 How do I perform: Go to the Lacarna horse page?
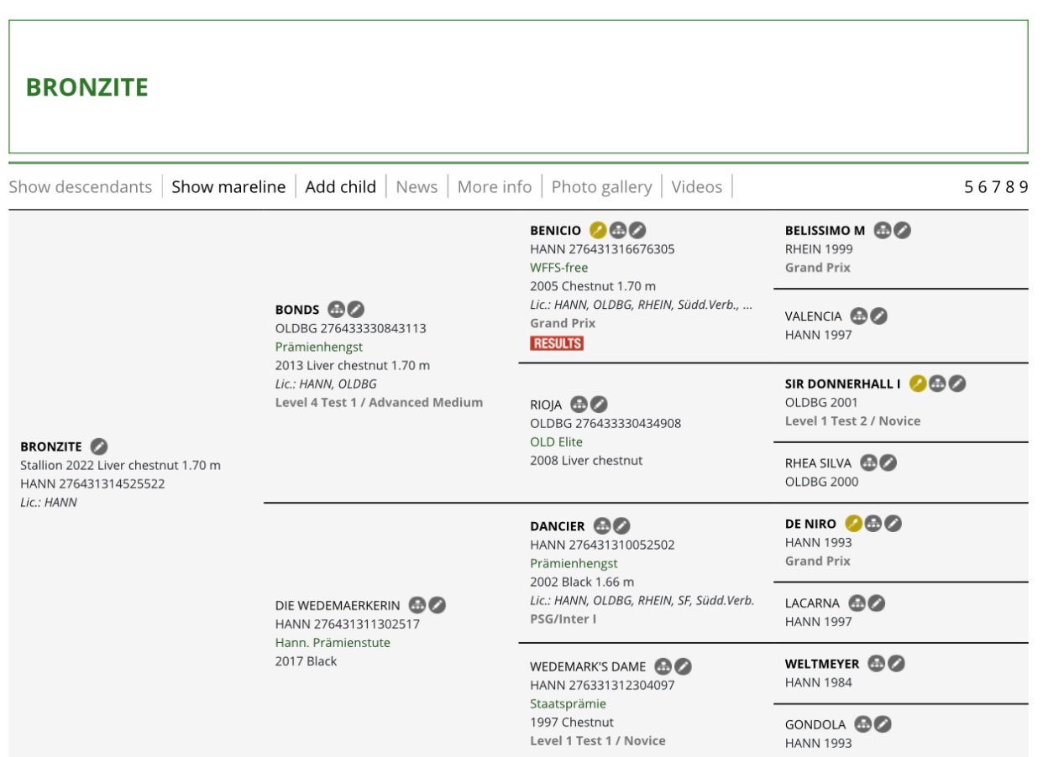[x=811, y=603]
